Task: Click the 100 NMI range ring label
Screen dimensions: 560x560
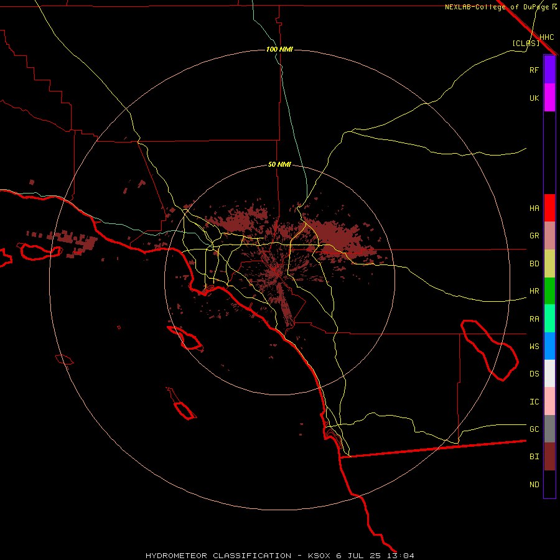Action: [x=279, y=49]
